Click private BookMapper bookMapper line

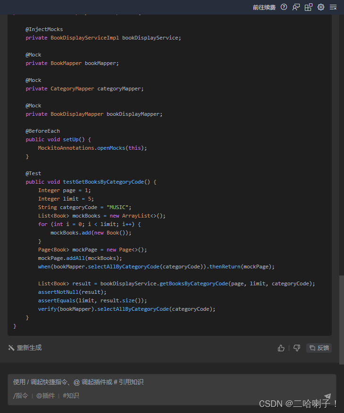pyautogui.click(x=72, y=63)
